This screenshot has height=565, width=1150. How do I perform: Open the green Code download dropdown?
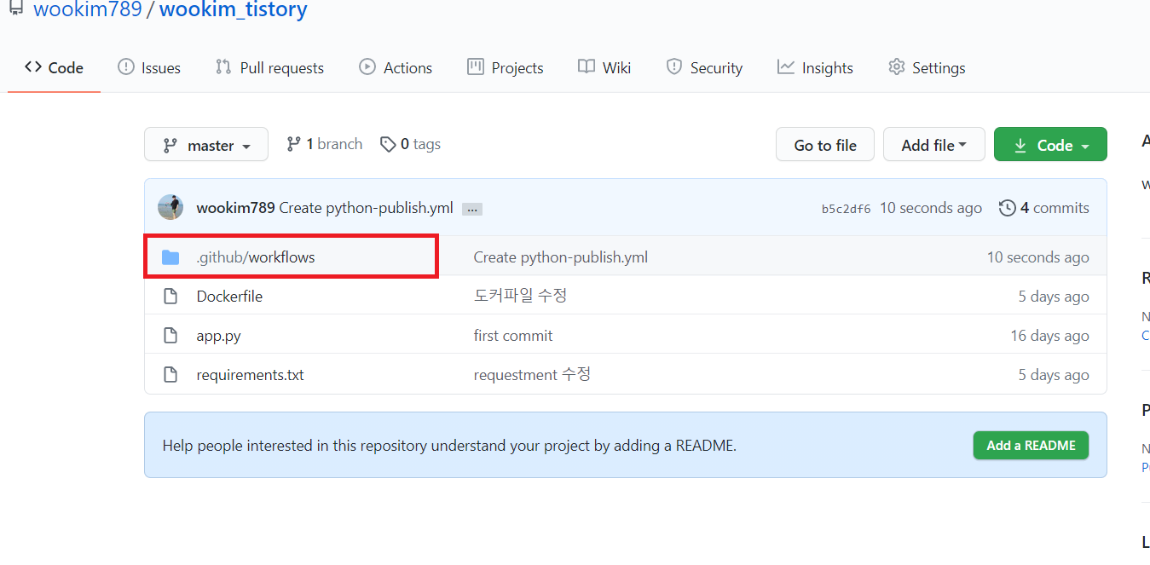(1050, 145)
